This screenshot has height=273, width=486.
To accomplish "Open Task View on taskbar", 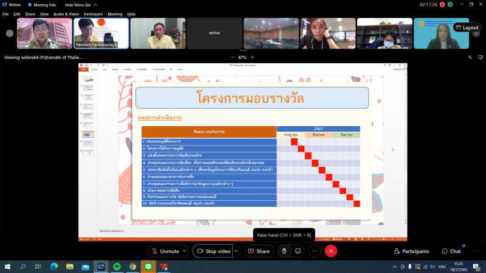I will [x=38, y=266].
